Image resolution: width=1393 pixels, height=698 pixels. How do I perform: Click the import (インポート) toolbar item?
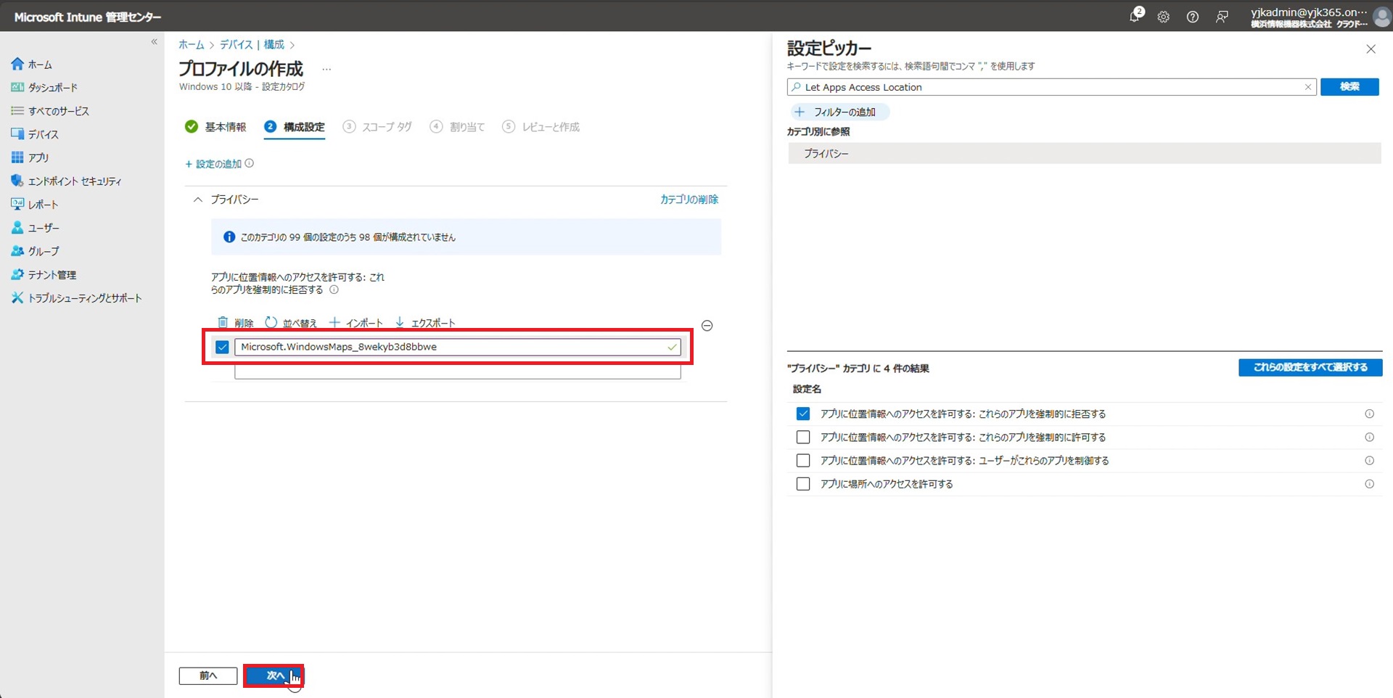coord(356,323)
